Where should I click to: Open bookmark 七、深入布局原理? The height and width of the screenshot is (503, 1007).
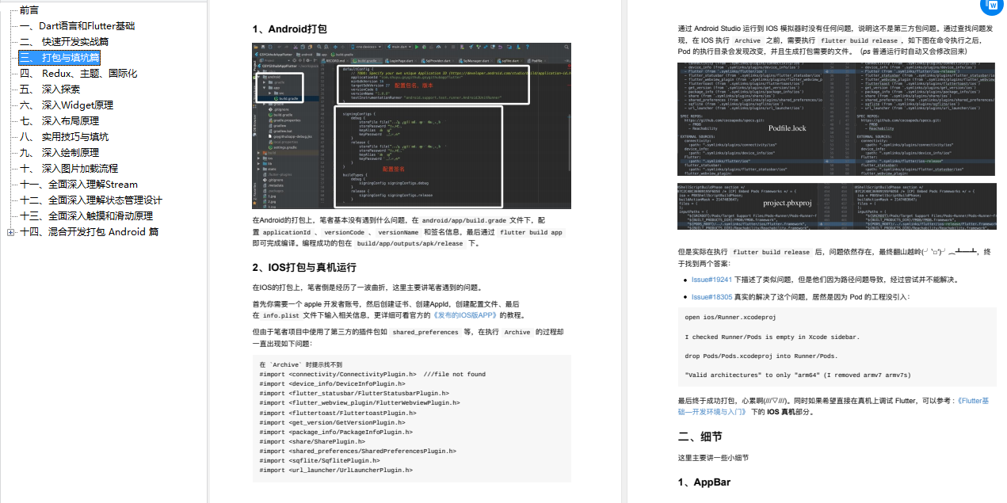59,120
